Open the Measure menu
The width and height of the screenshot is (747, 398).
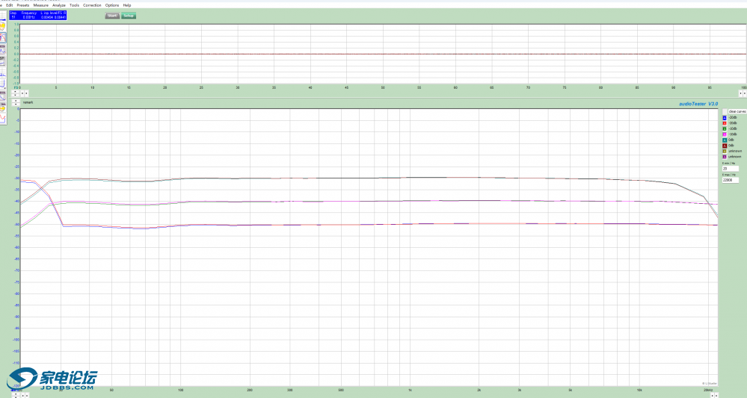point(41,5)
